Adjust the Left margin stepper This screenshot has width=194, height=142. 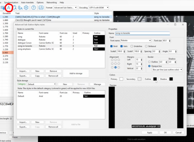(142, 60)
